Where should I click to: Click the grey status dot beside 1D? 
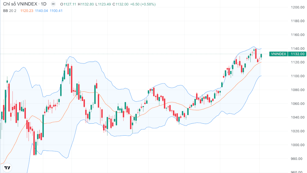point(53,4)
